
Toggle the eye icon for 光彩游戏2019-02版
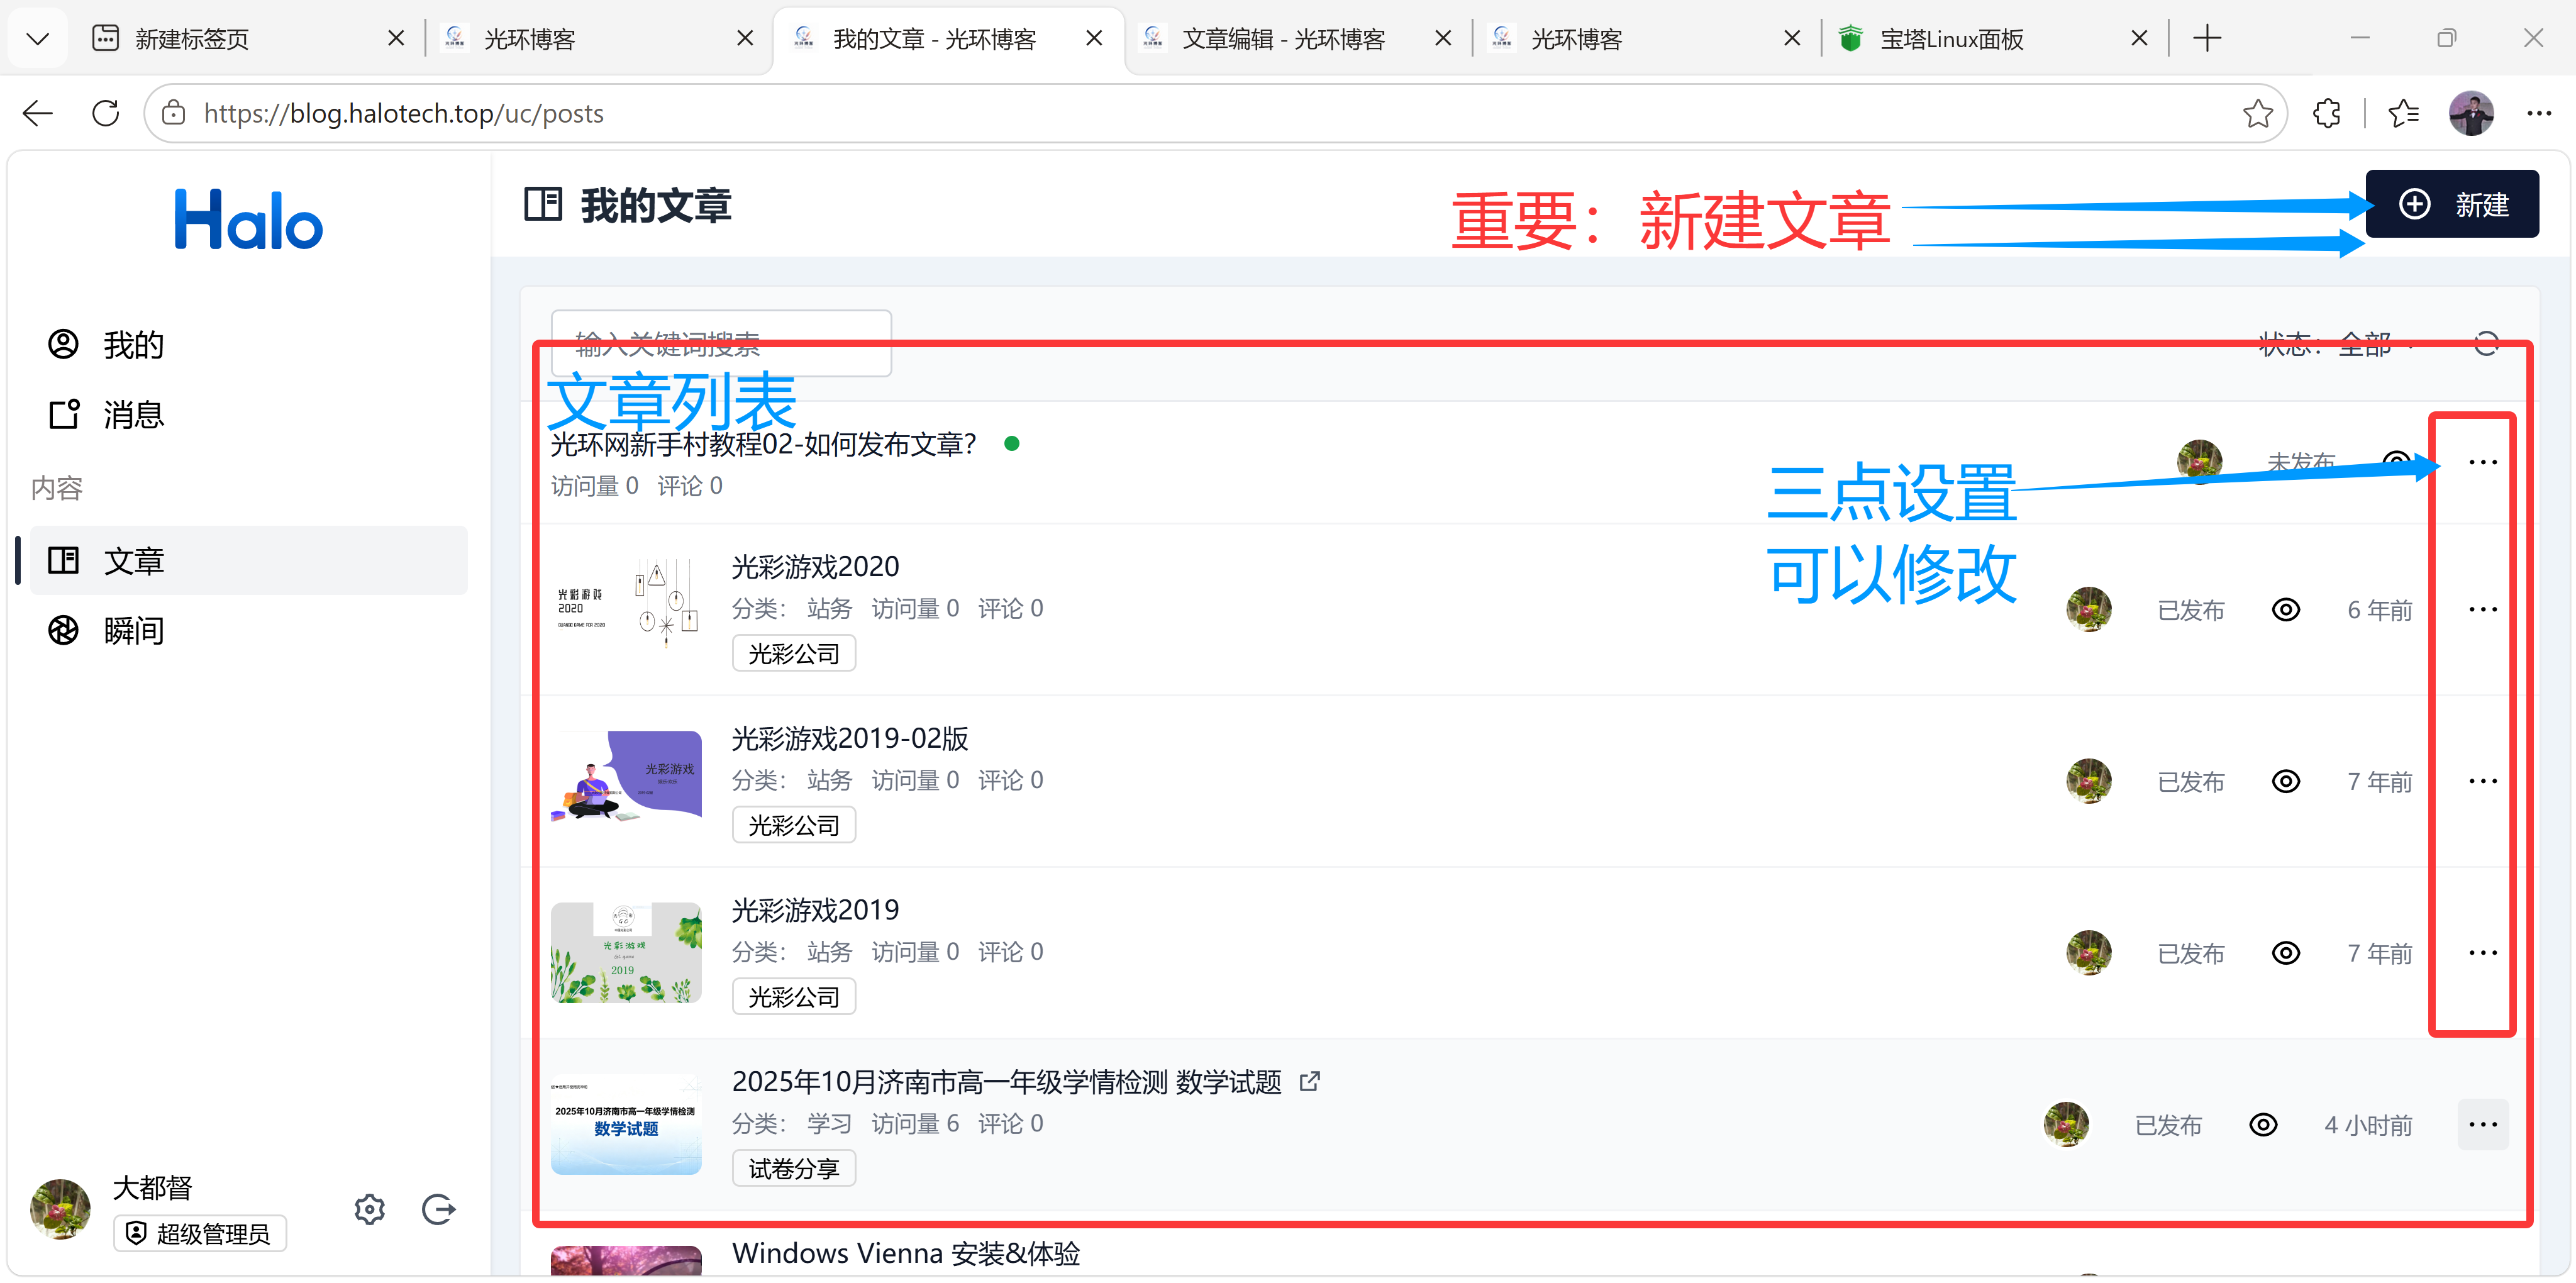[2286, 781]
